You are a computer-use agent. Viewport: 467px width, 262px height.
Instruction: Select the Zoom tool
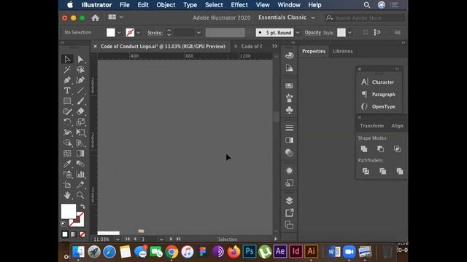coord(80,195)
